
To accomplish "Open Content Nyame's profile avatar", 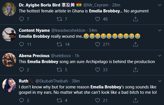I will pos(9,34).
